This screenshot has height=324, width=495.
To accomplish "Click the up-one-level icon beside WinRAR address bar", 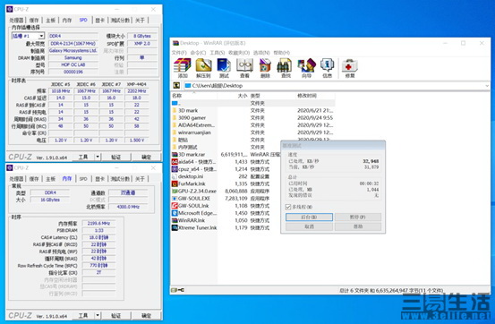I will (x=176, y=86).
